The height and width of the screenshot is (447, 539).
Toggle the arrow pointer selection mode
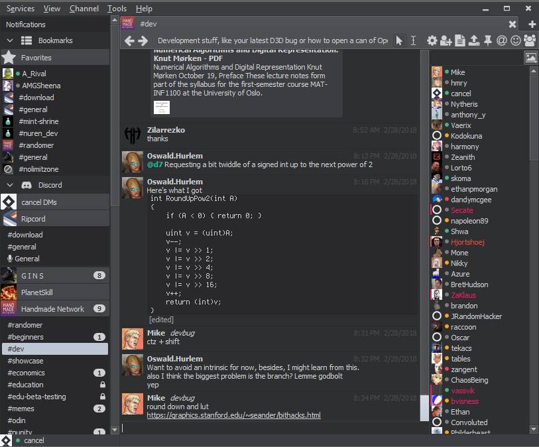click(399, 40)
